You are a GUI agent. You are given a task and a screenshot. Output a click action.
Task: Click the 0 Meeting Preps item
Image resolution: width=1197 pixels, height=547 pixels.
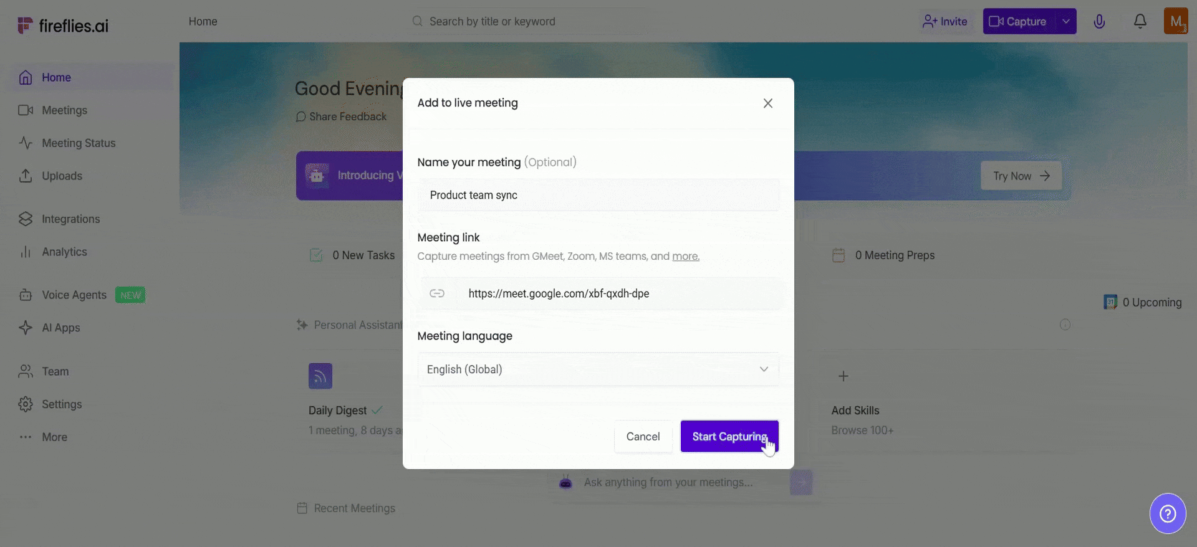(883, 255)
